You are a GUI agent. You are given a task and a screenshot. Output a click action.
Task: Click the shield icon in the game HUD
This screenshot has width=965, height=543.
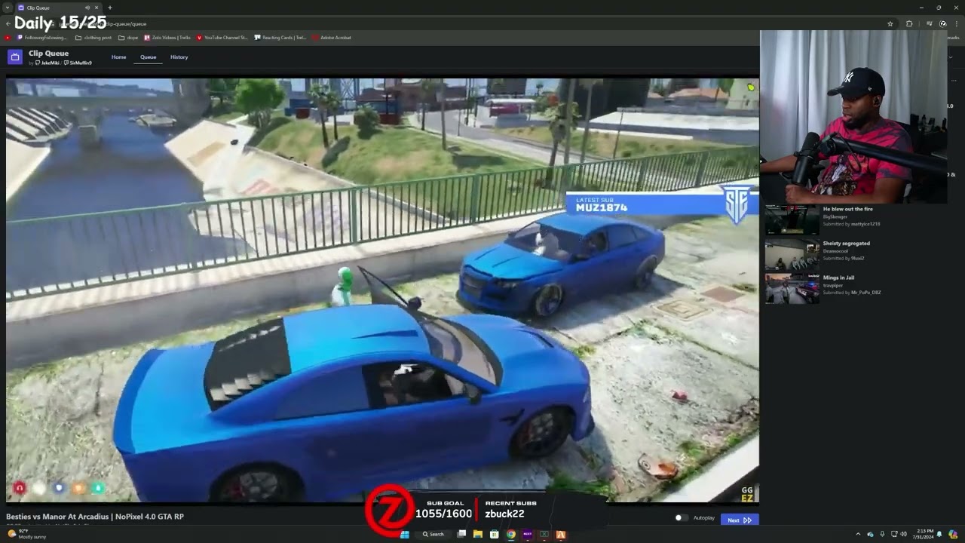[x=59, y=488]
